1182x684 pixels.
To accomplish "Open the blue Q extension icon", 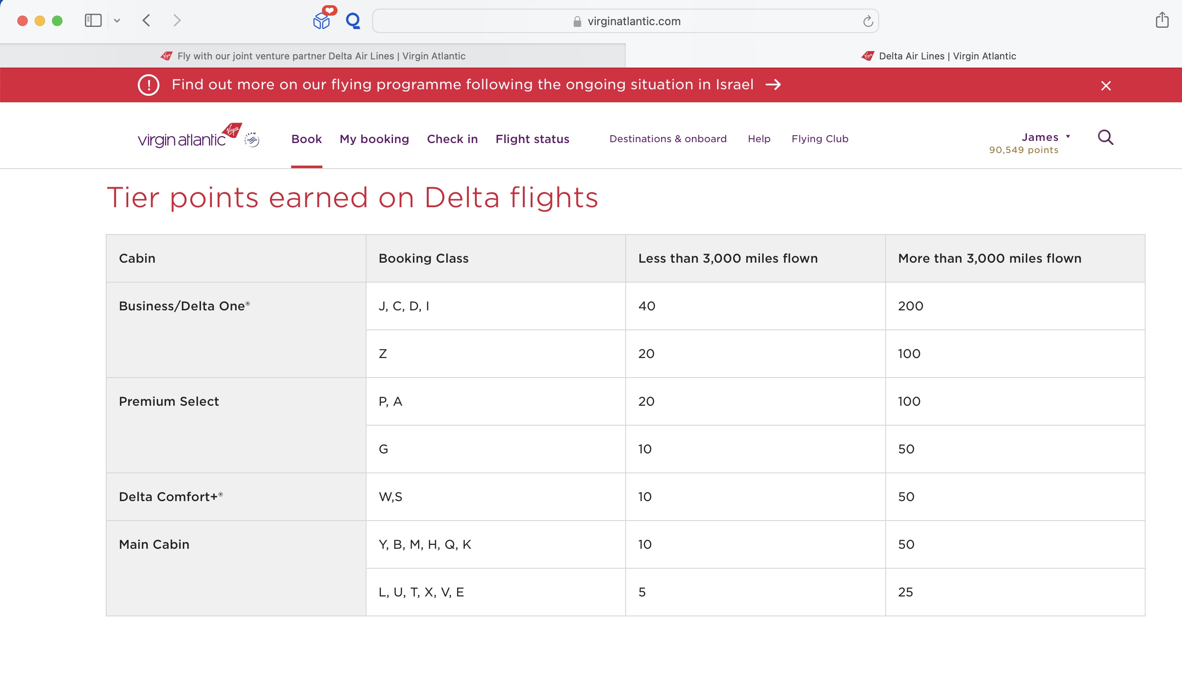I will tap(353, 21).
